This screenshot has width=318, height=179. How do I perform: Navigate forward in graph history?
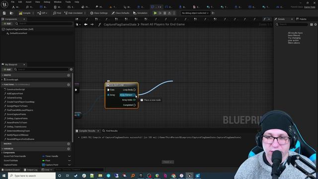[x=92, y=24]
